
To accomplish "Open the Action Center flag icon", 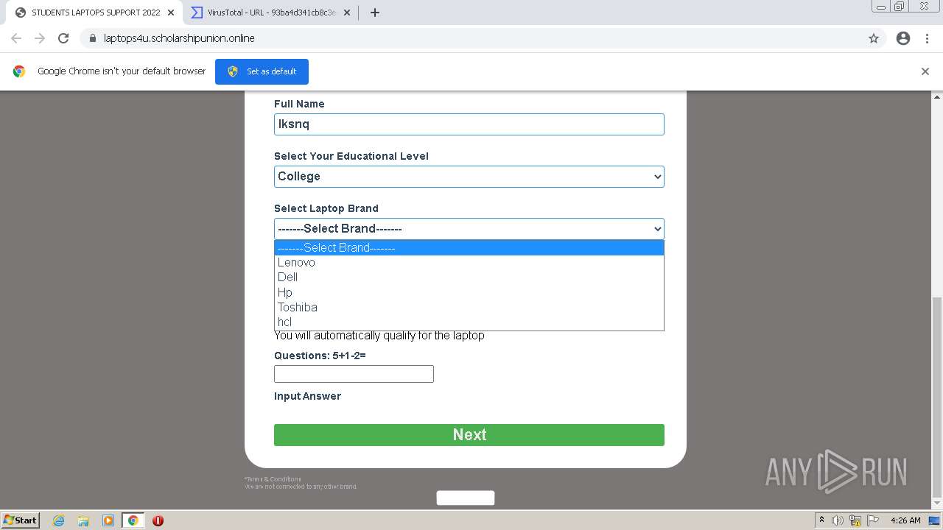I will pyautogui.click(x=872, y=520).
